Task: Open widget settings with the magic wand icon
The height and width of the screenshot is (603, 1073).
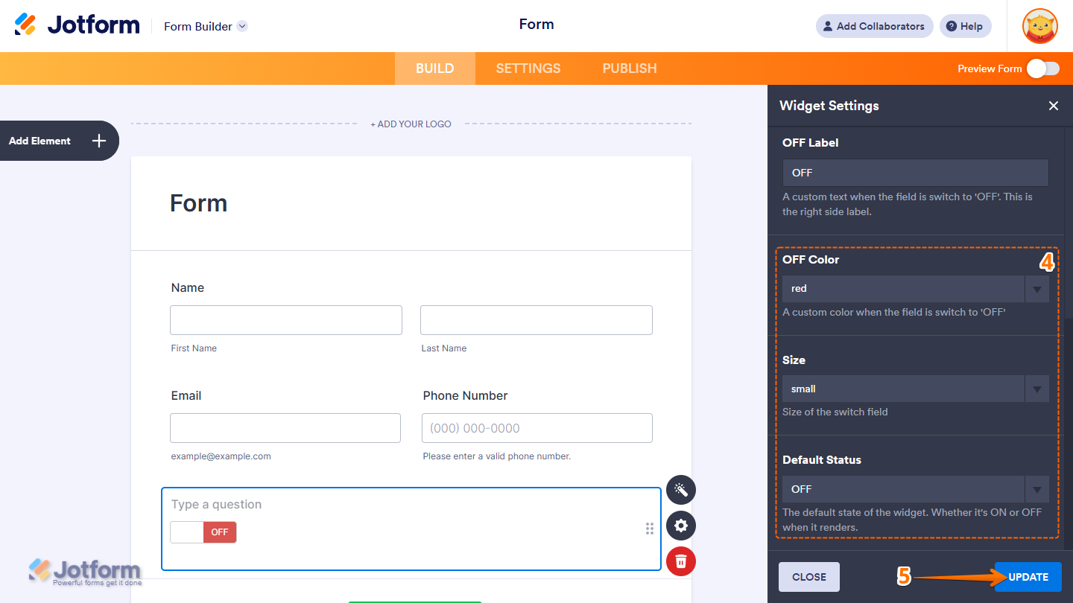Action: 680,490
